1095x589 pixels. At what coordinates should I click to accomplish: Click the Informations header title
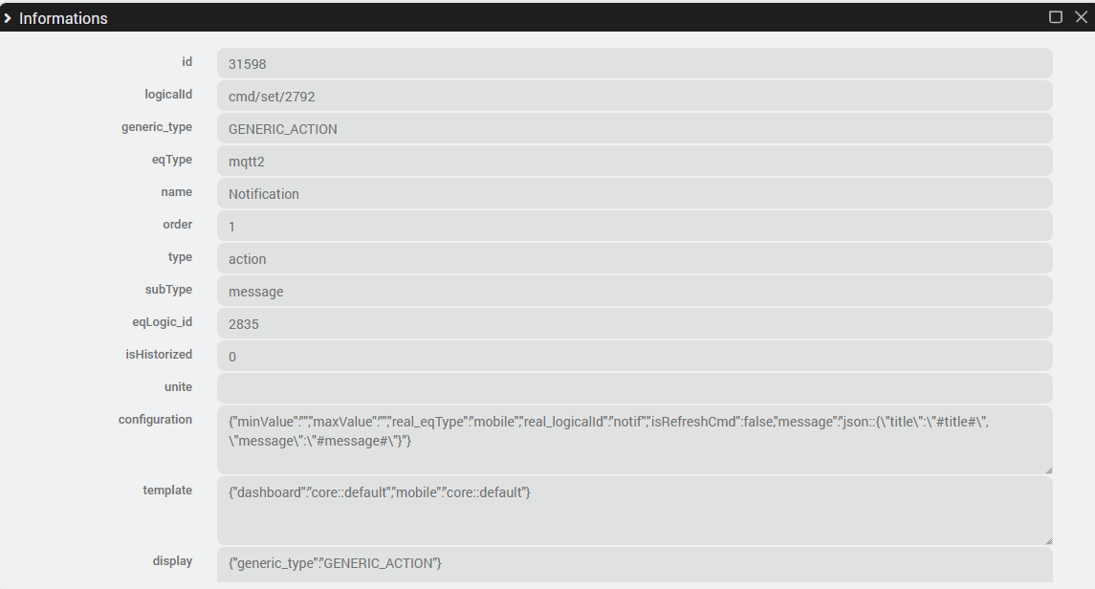(63, 18)
